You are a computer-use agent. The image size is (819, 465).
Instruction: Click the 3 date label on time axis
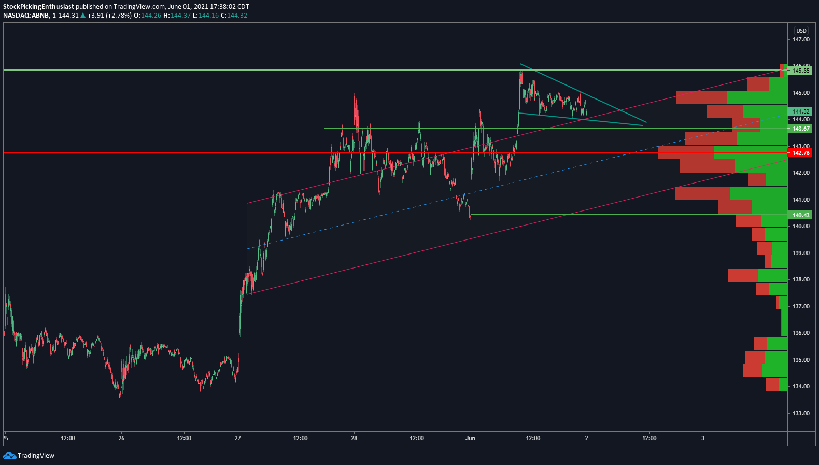tap(703, 438)
